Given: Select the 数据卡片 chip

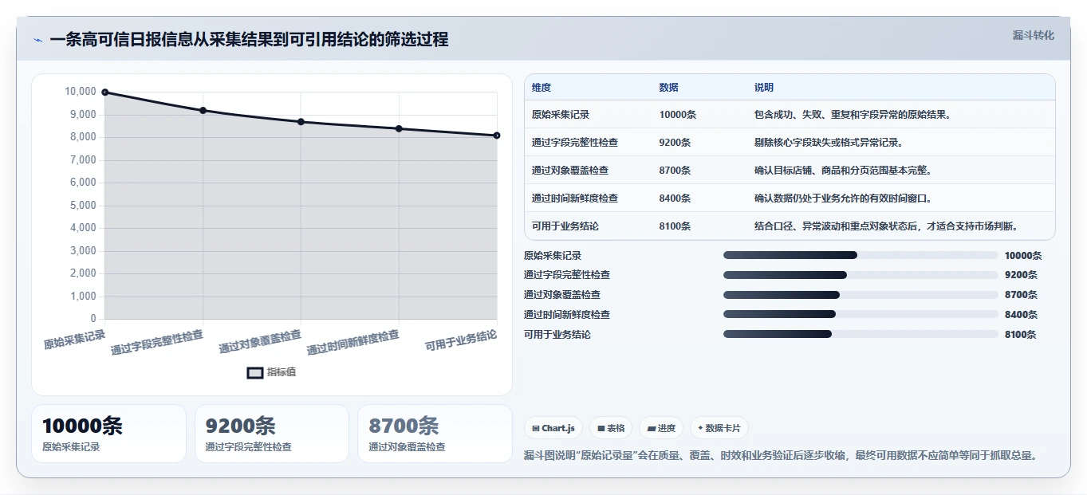Looking at the screenshot, I should tap(719, 428).
